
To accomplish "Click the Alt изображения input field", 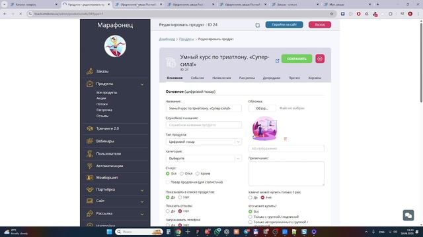I will 286,149.
